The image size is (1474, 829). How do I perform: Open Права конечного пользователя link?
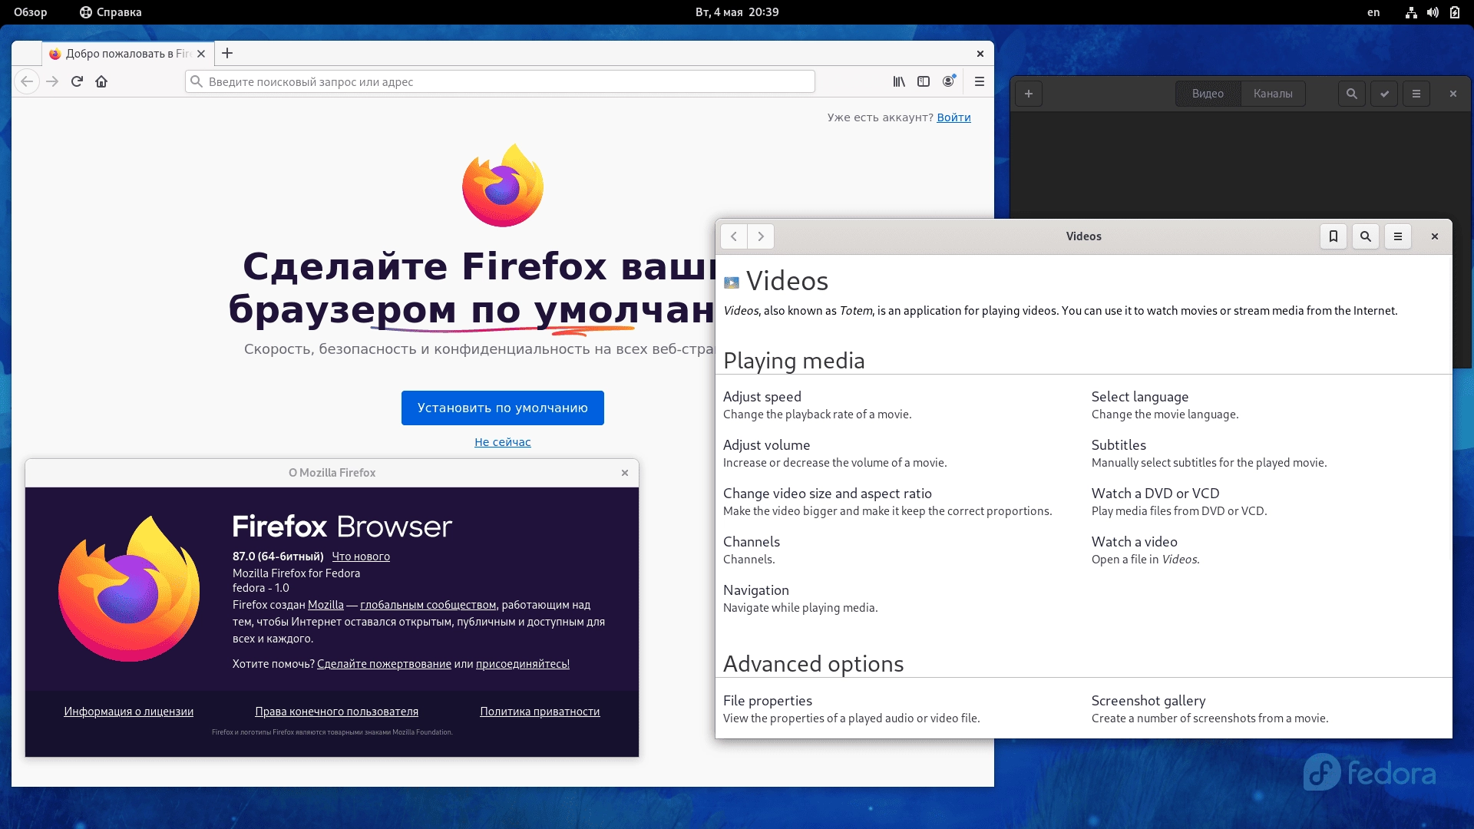336,712
